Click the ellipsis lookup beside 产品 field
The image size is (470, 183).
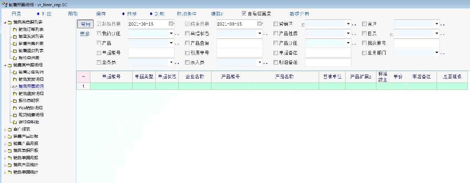[177, 44]
